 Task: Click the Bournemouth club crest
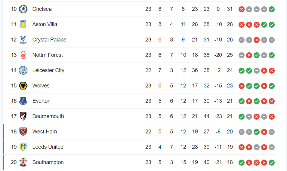[23, 116]
